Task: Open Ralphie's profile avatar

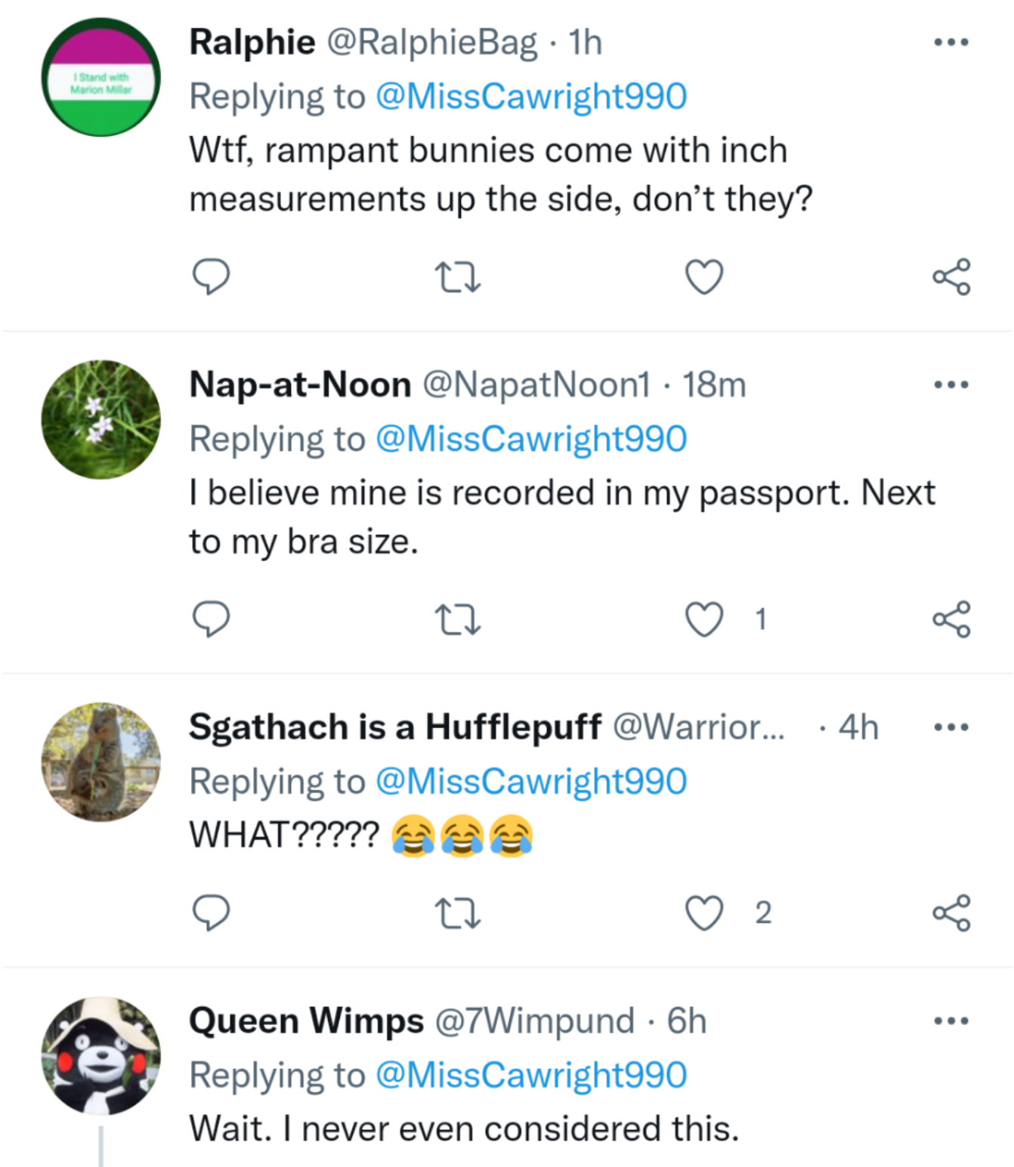Action: pyautogui.click(x=100, y=78)
